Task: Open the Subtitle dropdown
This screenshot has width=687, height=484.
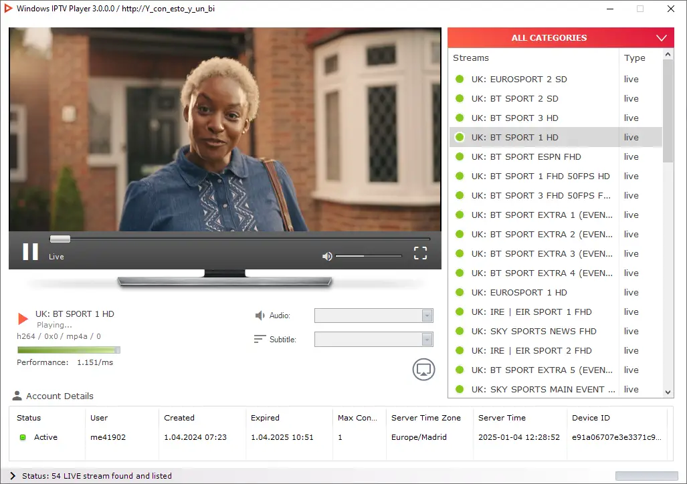Action: 374,339
